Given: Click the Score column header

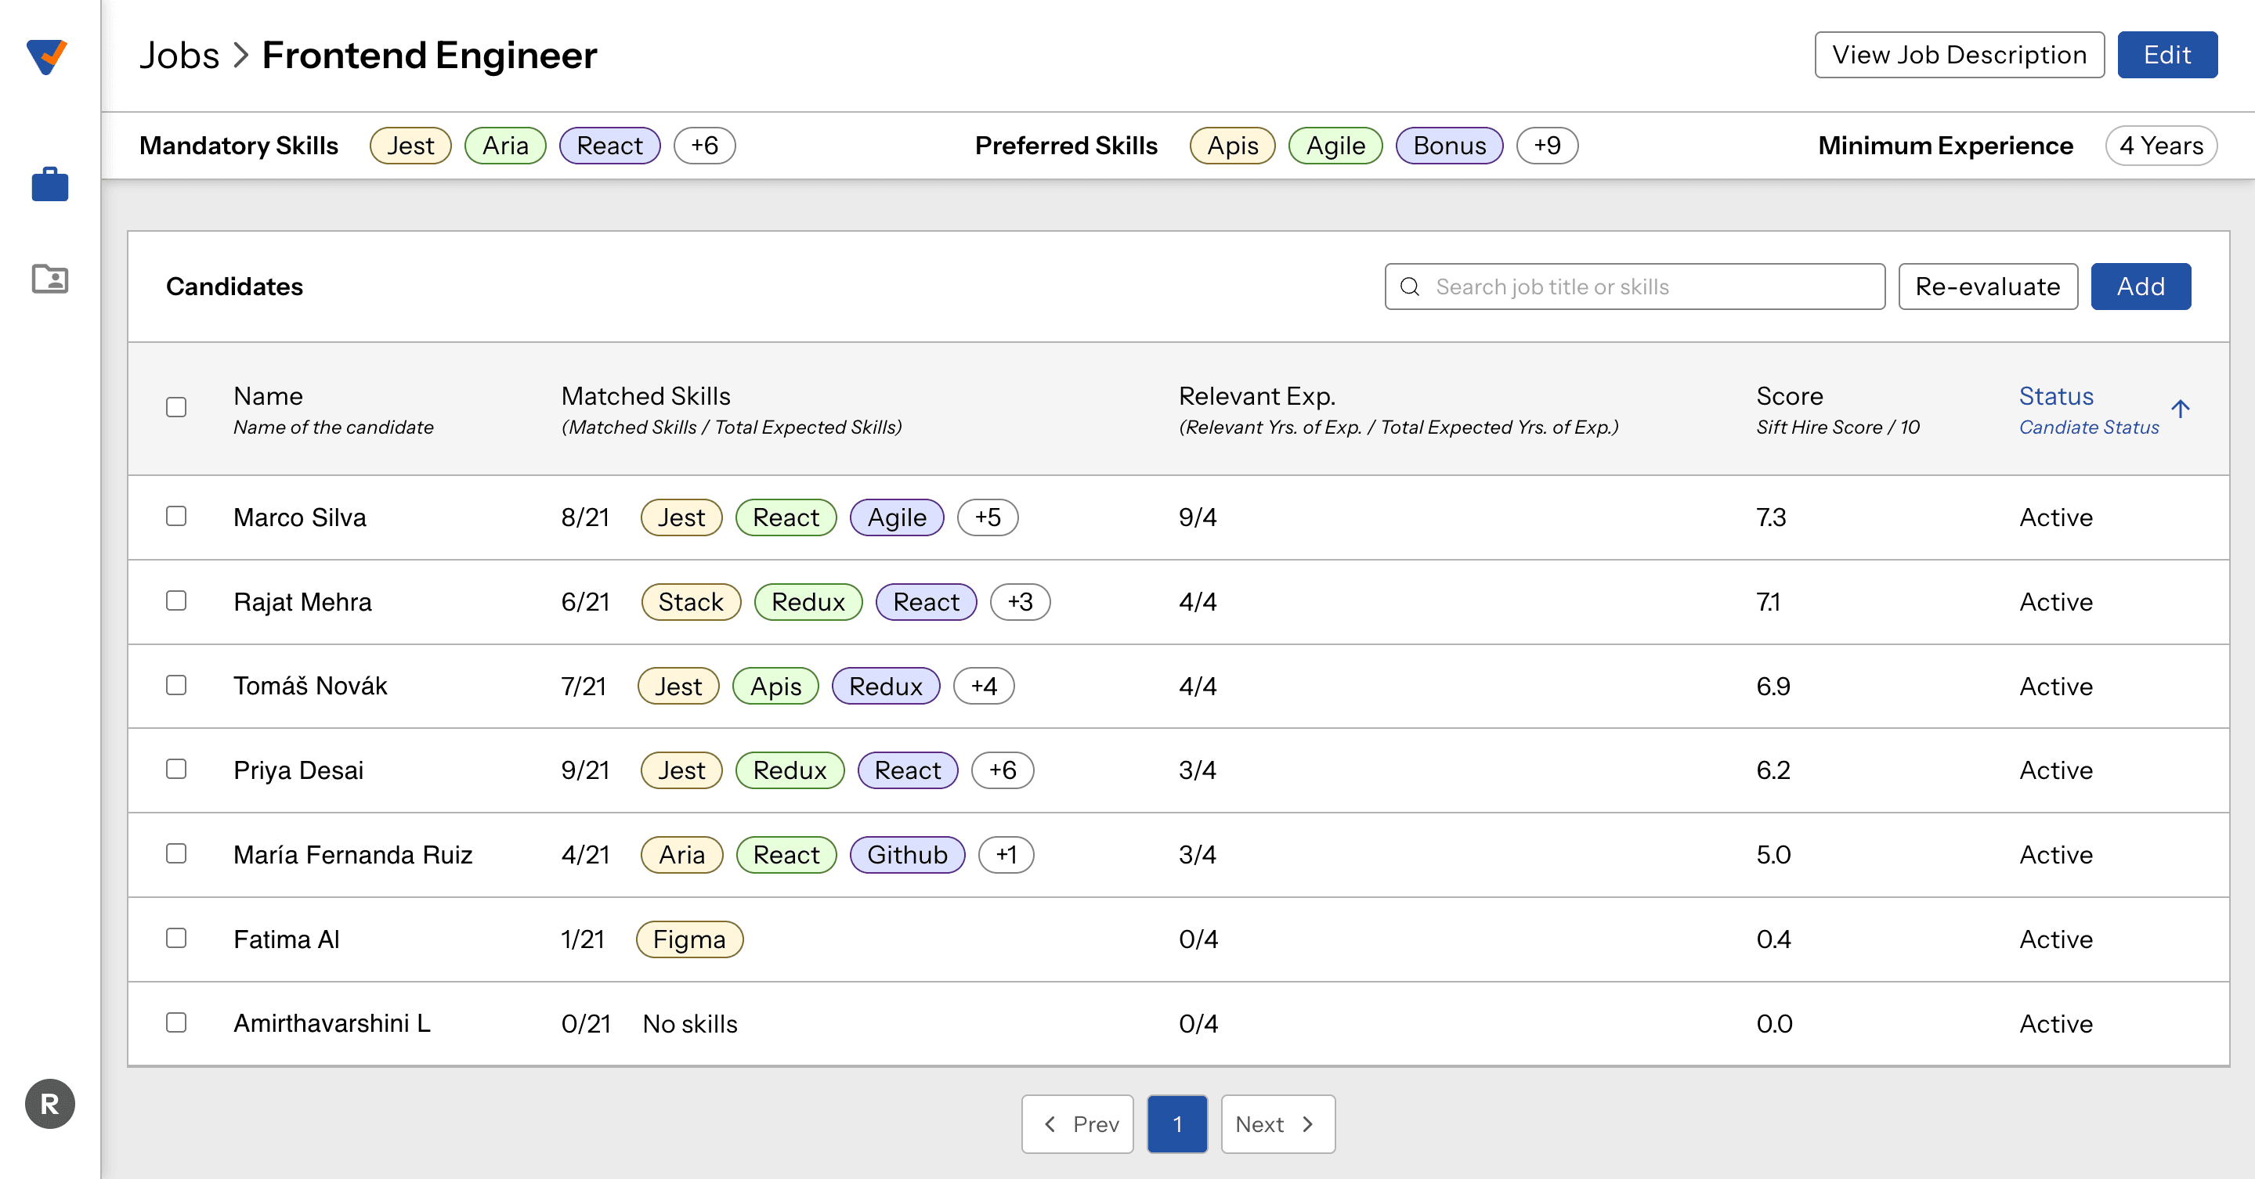Looking at the screenshot, I should (x=1789, y=396).
